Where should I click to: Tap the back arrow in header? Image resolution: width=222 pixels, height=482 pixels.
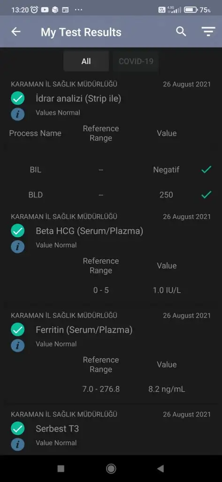point(16,32)
